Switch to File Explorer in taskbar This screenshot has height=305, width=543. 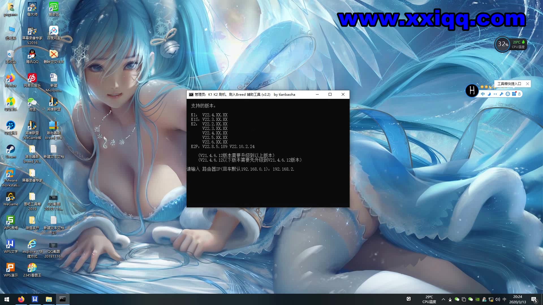click(49, 299)
